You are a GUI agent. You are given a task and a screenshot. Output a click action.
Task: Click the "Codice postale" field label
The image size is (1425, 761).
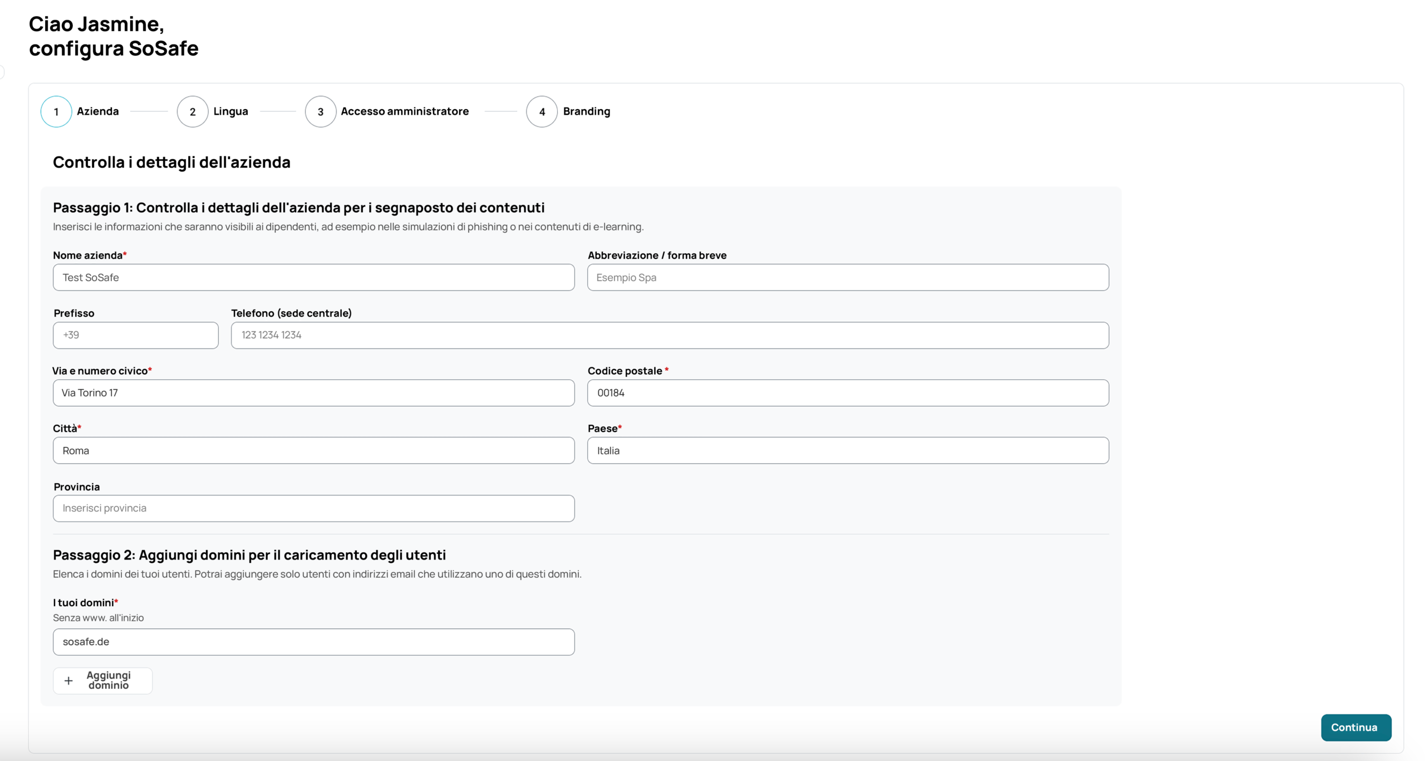pyautogui.click(x=628, y=371)
